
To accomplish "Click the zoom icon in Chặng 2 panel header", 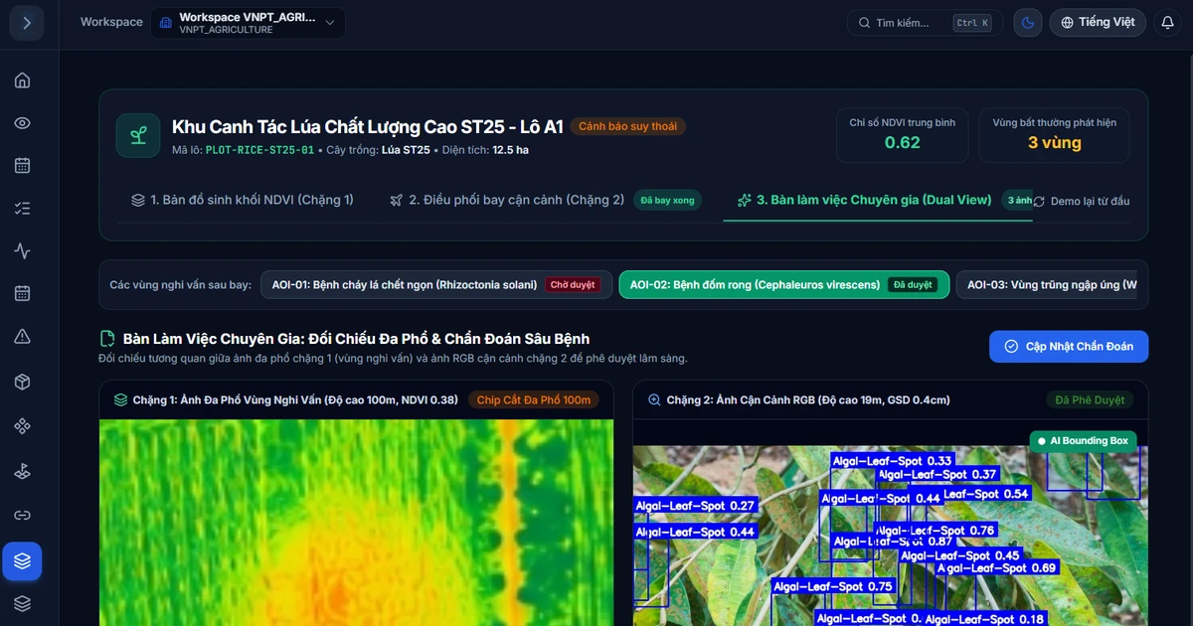I will pyautogui.click(x=654, y=400).
